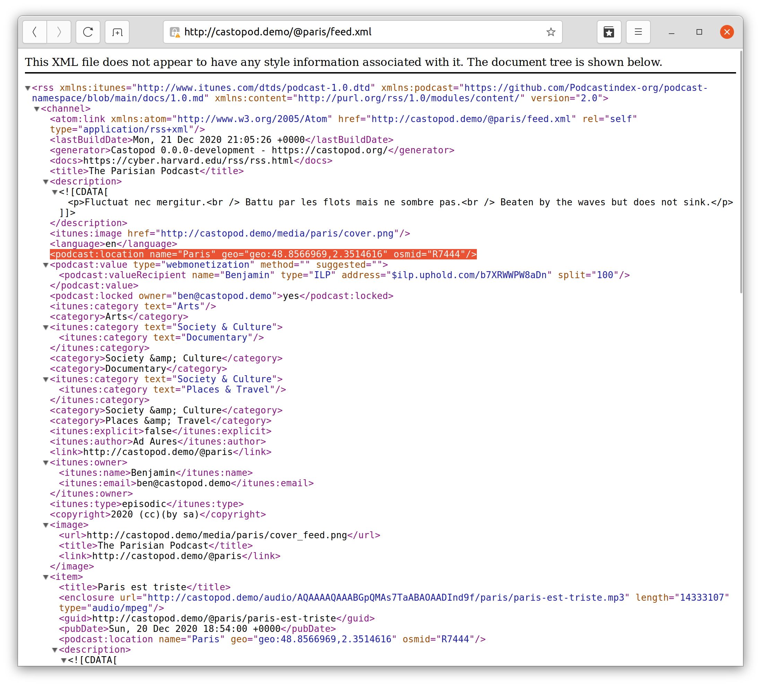The width and height of the screenshot is (761, 686).
Task: Click the insecure site lock icon
Action: (175, 32)
